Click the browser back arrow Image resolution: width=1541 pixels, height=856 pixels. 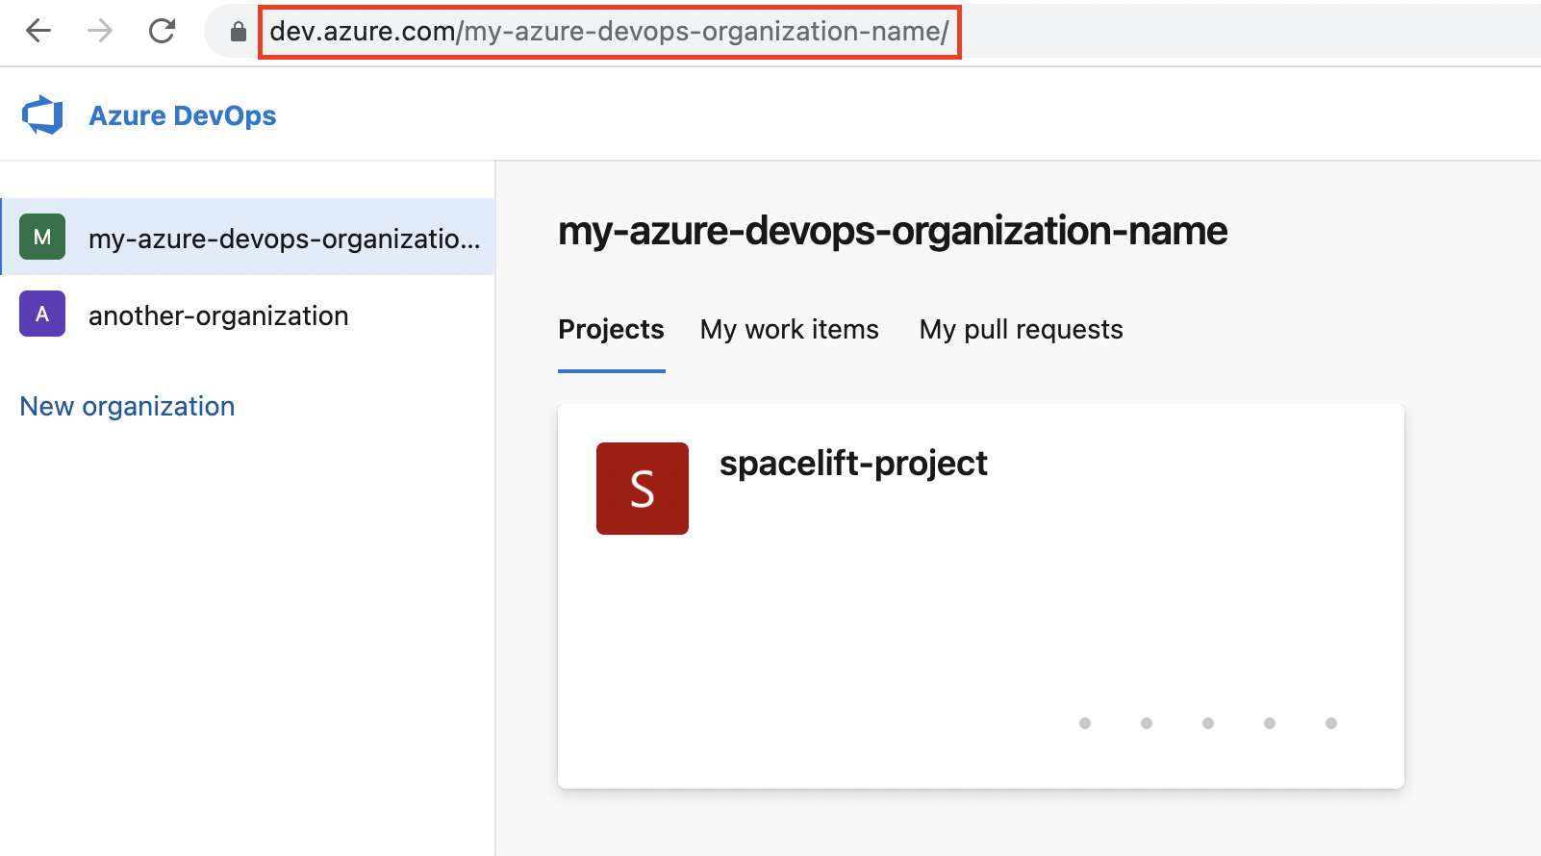pos(38,31)
